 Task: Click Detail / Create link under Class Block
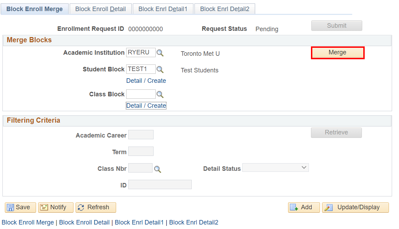tap(146, 106)
